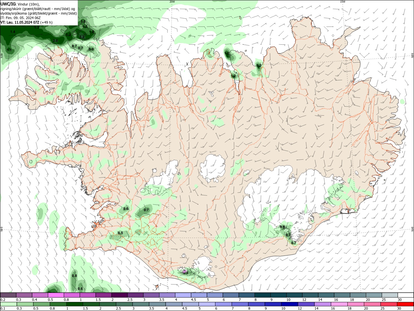Click the light pink 16 rain legend swatch
Viewport: 414px width, 311px height.
point(339,304)
